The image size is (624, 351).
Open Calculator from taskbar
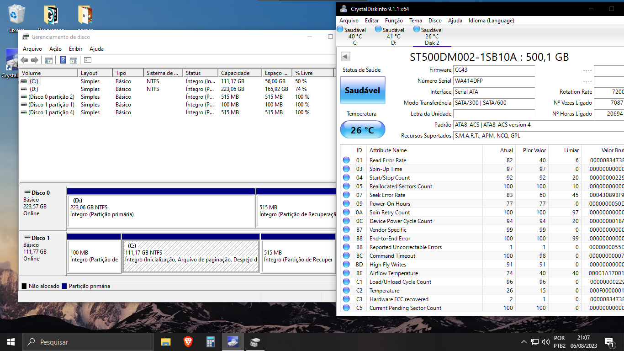210,342
